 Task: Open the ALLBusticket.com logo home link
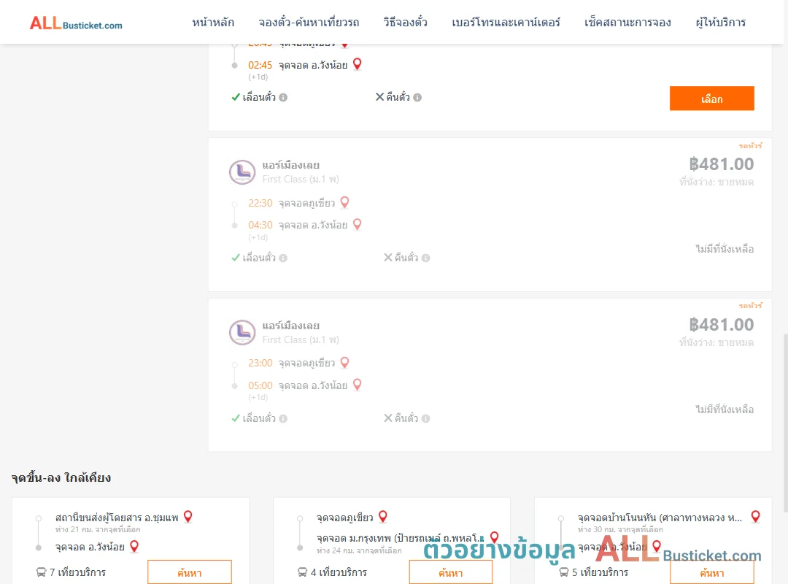click(x=76, y=23)
